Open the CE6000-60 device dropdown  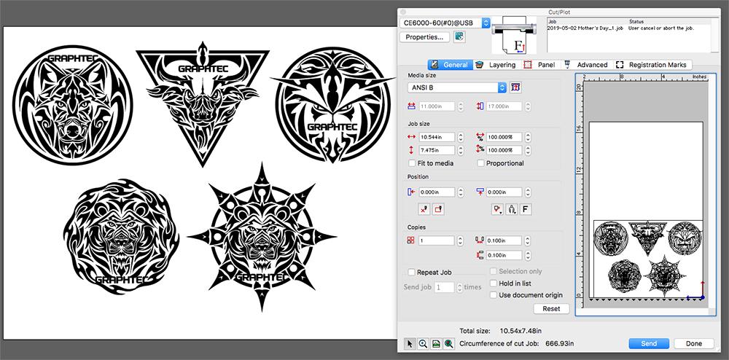445,23
